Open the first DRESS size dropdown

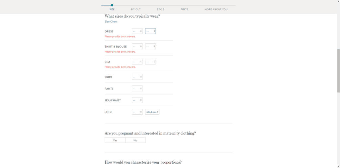pyautogui.click(x=137, y=31)
